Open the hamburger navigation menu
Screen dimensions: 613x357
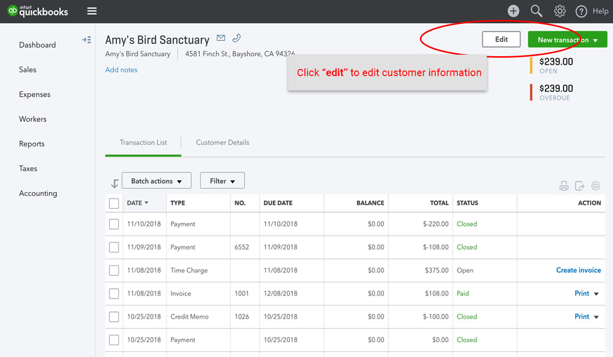pyautogui.click(x=92, y=11)
